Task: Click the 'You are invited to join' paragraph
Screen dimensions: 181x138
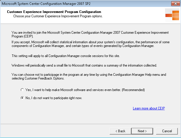Action: (x=90, y=34)
